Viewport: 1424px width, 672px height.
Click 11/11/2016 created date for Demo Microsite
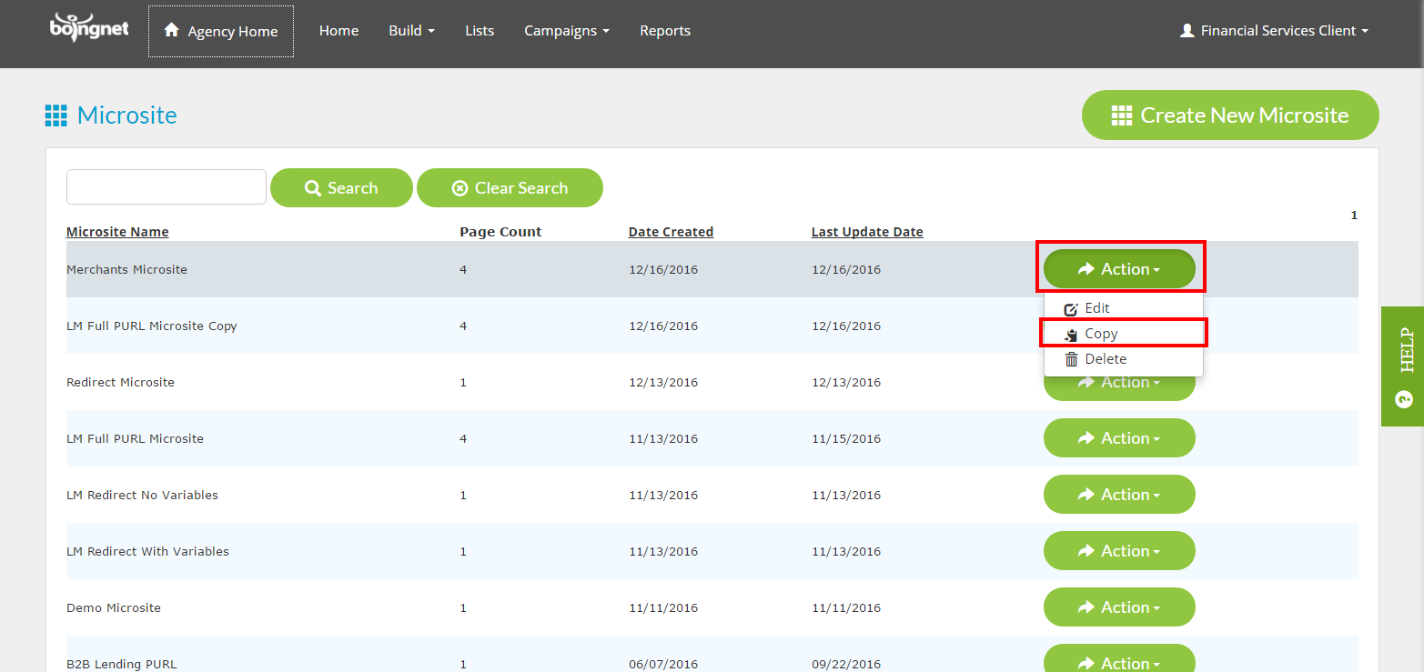click(x=663, y=607)
